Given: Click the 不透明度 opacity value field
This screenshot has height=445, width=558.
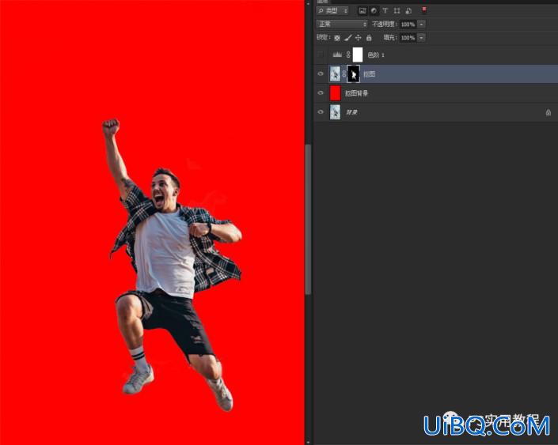Looking at the screenshot, I should click(x=408, y=25).
